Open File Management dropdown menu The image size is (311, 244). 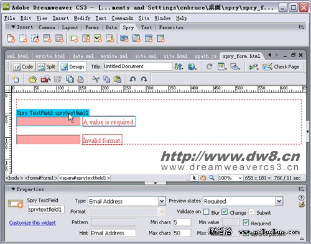coord(179,66)
